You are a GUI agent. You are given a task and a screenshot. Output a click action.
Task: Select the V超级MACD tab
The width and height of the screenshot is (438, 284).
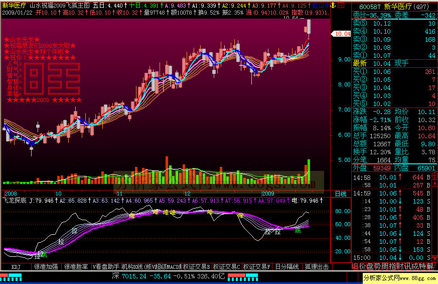coord(167,267)
